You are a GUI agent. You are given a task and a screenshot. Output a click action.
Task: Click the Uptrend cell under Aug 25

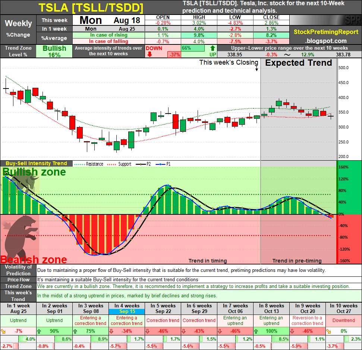pyautogui.click(x=18, y=320)
